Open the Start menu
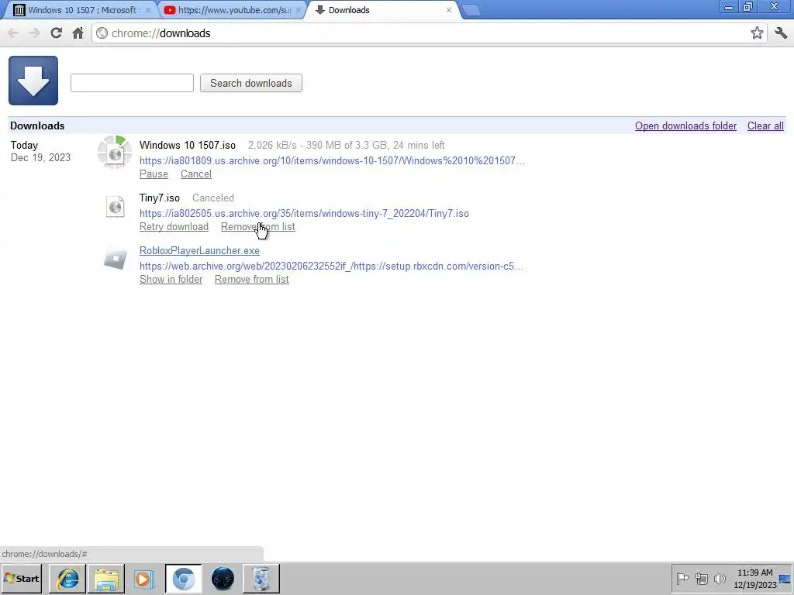This screenshot has height=595, width=794. (21, 579)
